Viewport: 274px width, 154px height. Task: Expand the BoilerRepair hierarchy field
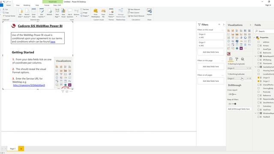pos(256,56)
